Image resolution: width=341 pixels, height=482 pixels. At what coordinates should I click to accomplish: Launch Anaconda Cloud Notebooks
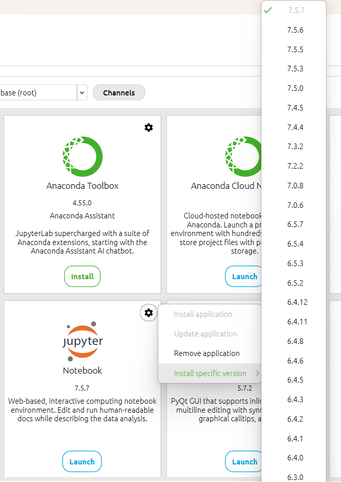point(243,276)
